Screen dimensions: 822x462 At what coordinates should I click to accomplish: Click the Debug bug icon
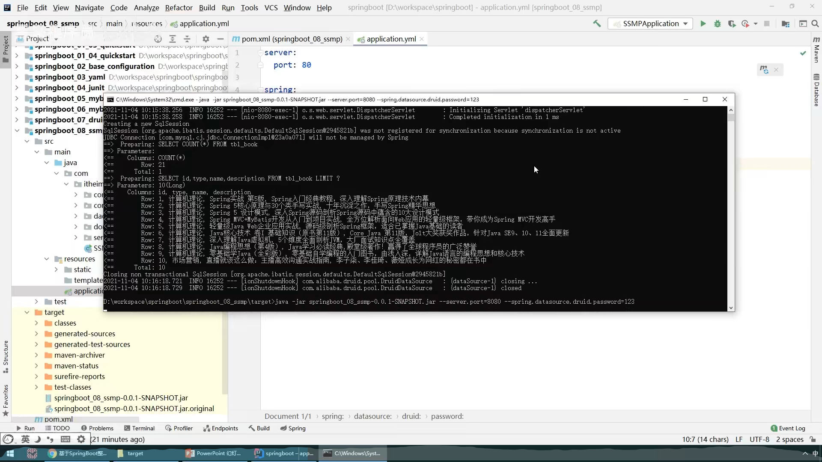718,24
